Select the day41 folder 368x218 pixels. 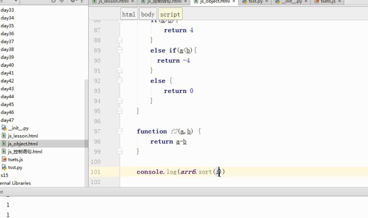pyautogui.click(x=7, y=73)
